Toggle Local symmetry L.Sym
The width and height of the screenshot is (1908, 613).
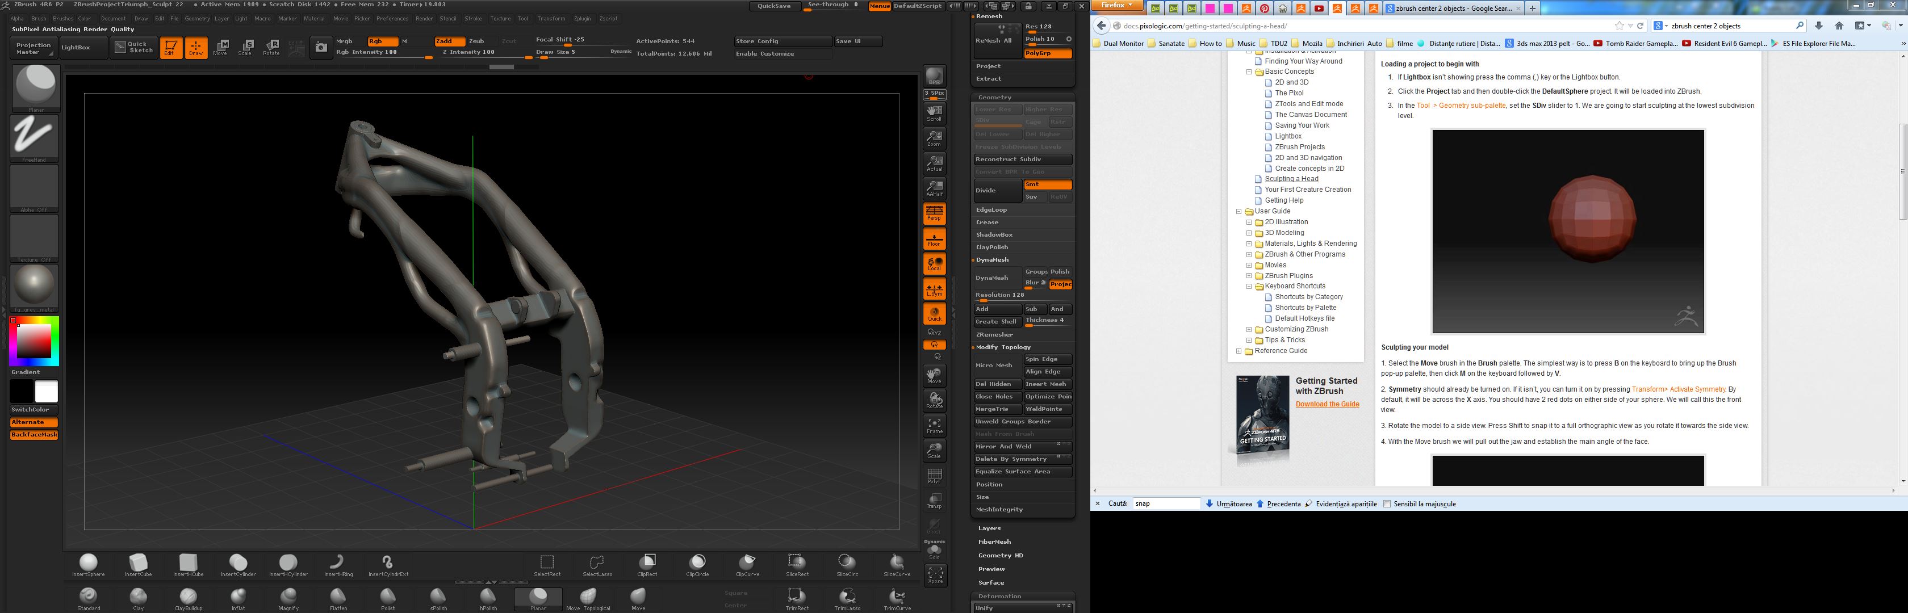[934, 289]
